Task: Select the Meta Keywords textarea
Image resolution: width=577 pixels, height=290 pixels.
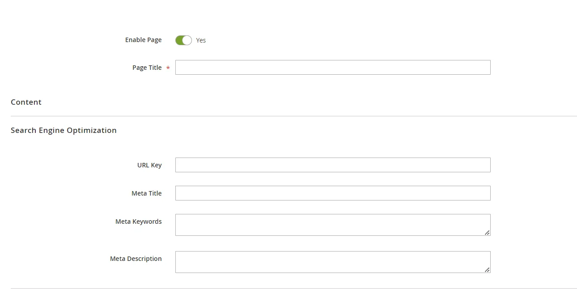Action: pyautogui.click(x=332, y=224)
